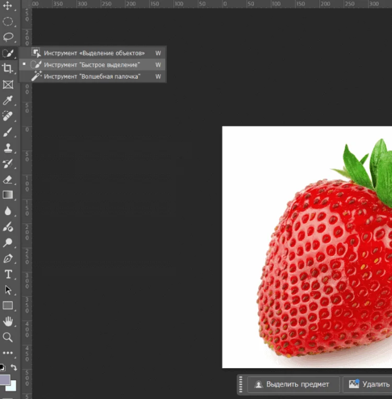
Task: Select the Hand tool
Action: 8,321
